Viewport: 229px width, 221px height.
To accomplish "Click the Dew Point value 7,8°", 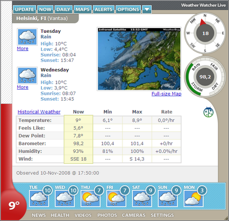I will tap(78, 136).
